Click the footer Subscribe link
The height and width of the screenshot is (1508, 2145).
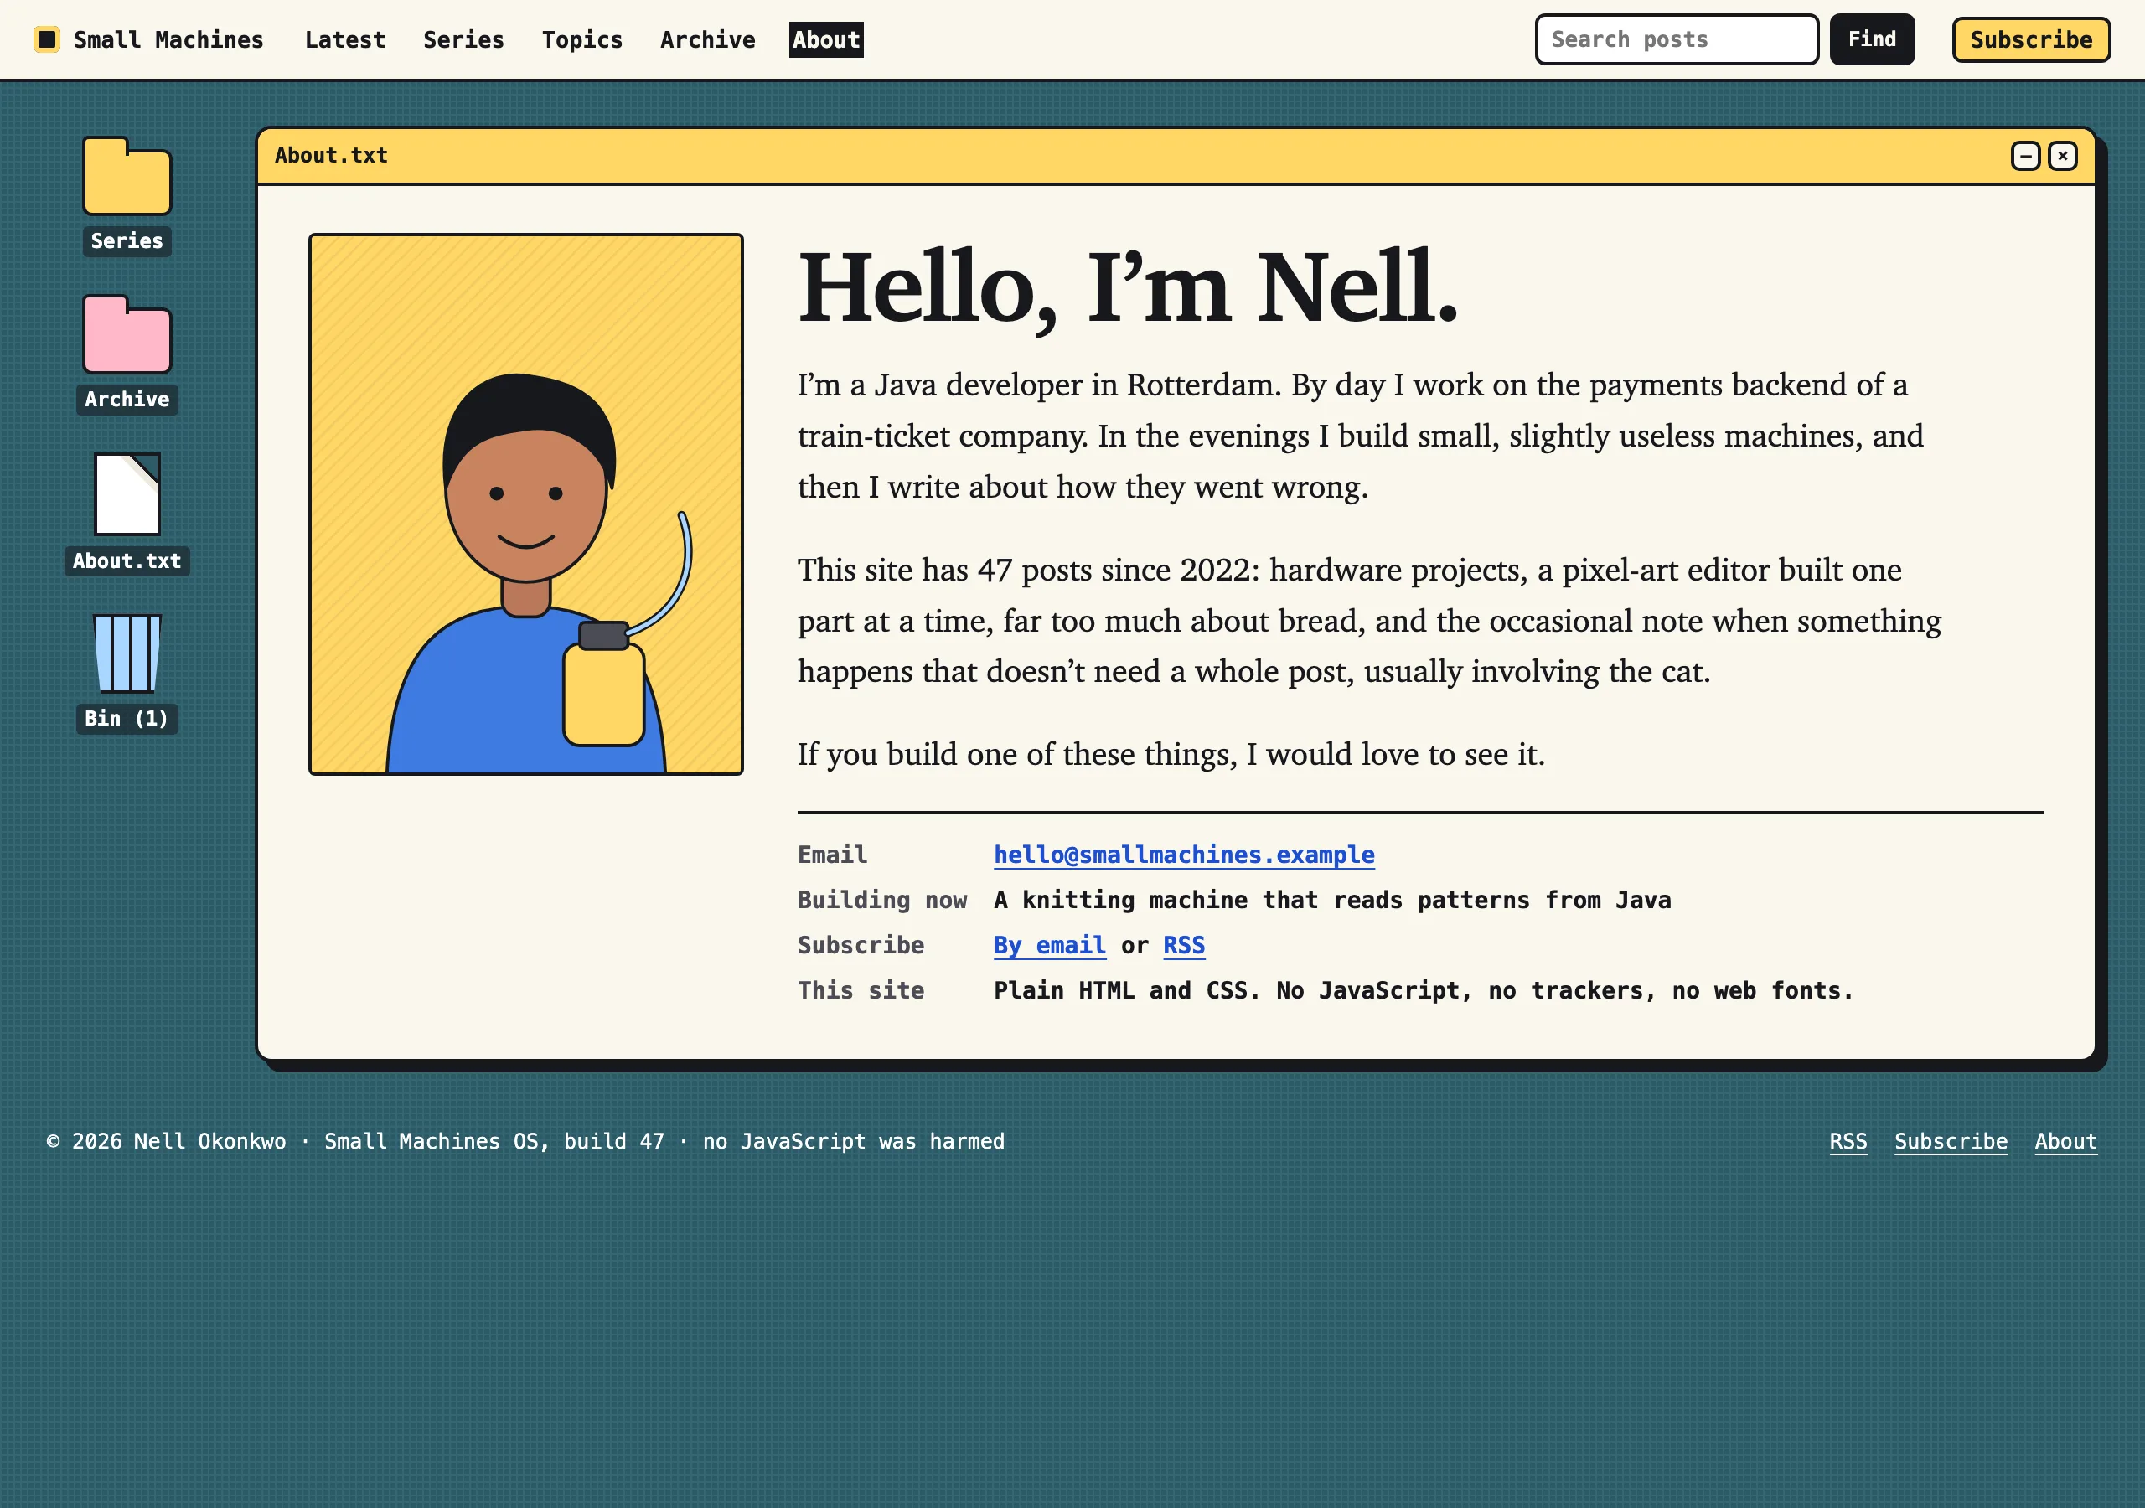pyautogui.click(x=1951, y=1142)
